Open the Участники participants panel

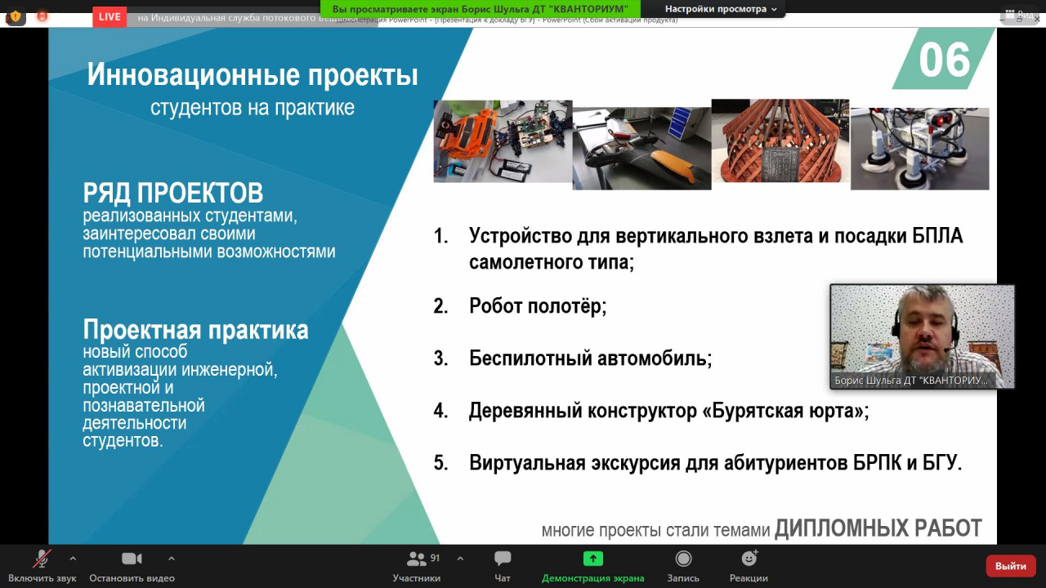pos(417,559)
